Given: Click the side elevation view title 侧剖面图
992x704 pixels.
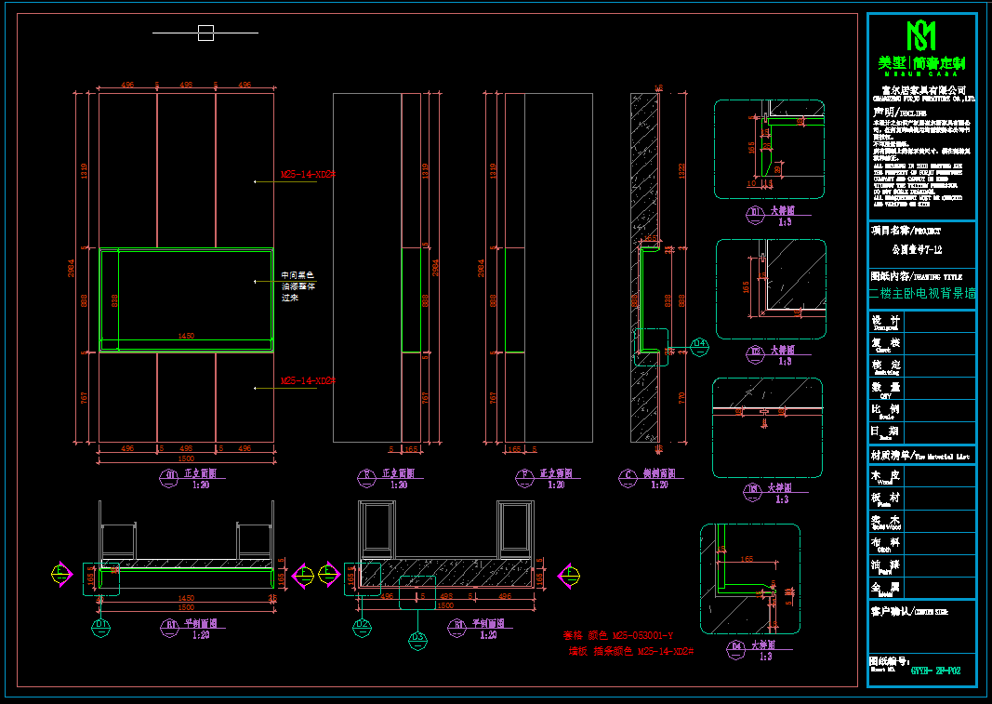Looking at the screenshot, I should 658,474.
